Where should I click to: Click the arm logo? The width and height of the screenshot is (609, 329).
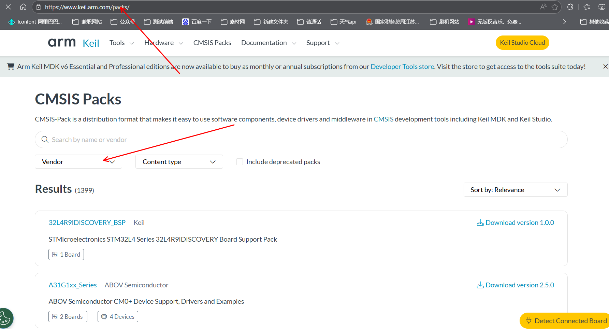[x=62, y=42]
